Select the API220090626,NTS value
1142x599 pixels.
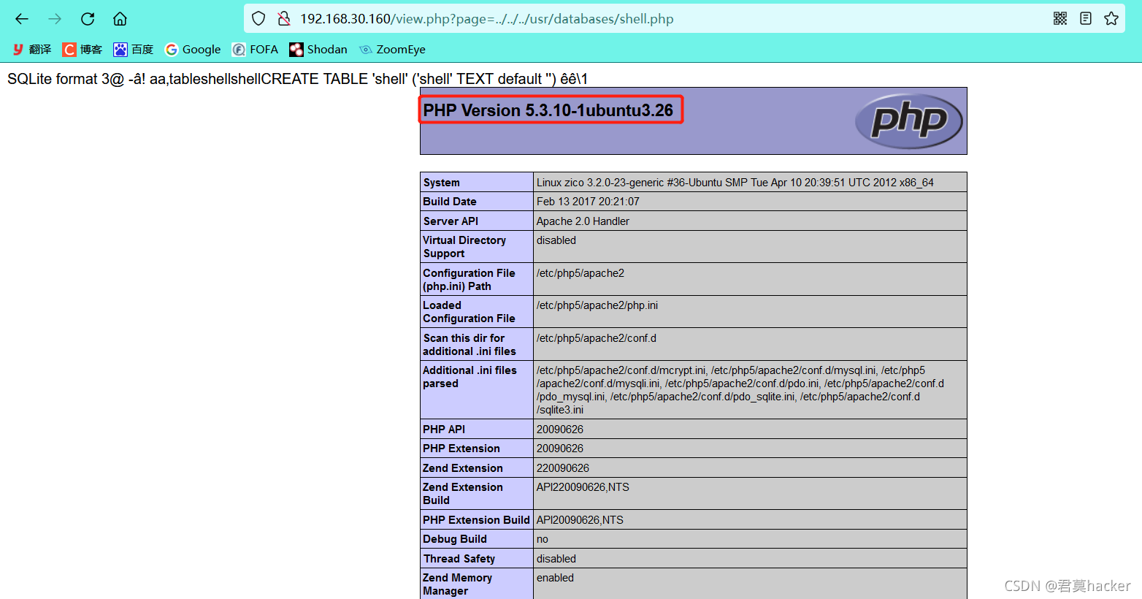pyautogui.click(x=583, y=487)
